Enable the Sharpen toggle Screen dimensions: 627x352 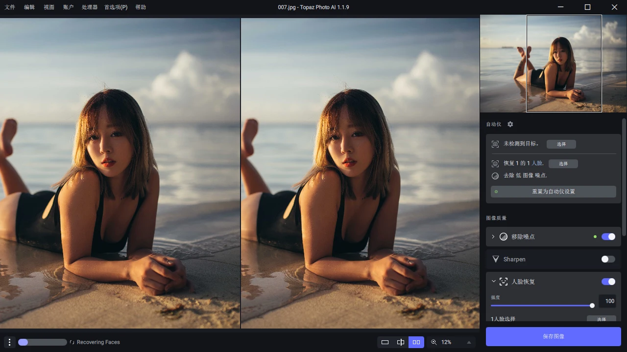point(608,259)
